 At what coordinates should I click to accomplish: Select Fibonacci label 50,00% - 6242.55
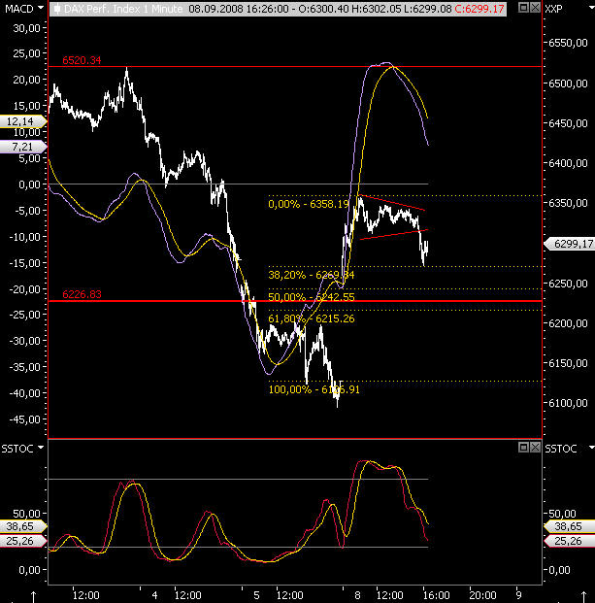312,297
